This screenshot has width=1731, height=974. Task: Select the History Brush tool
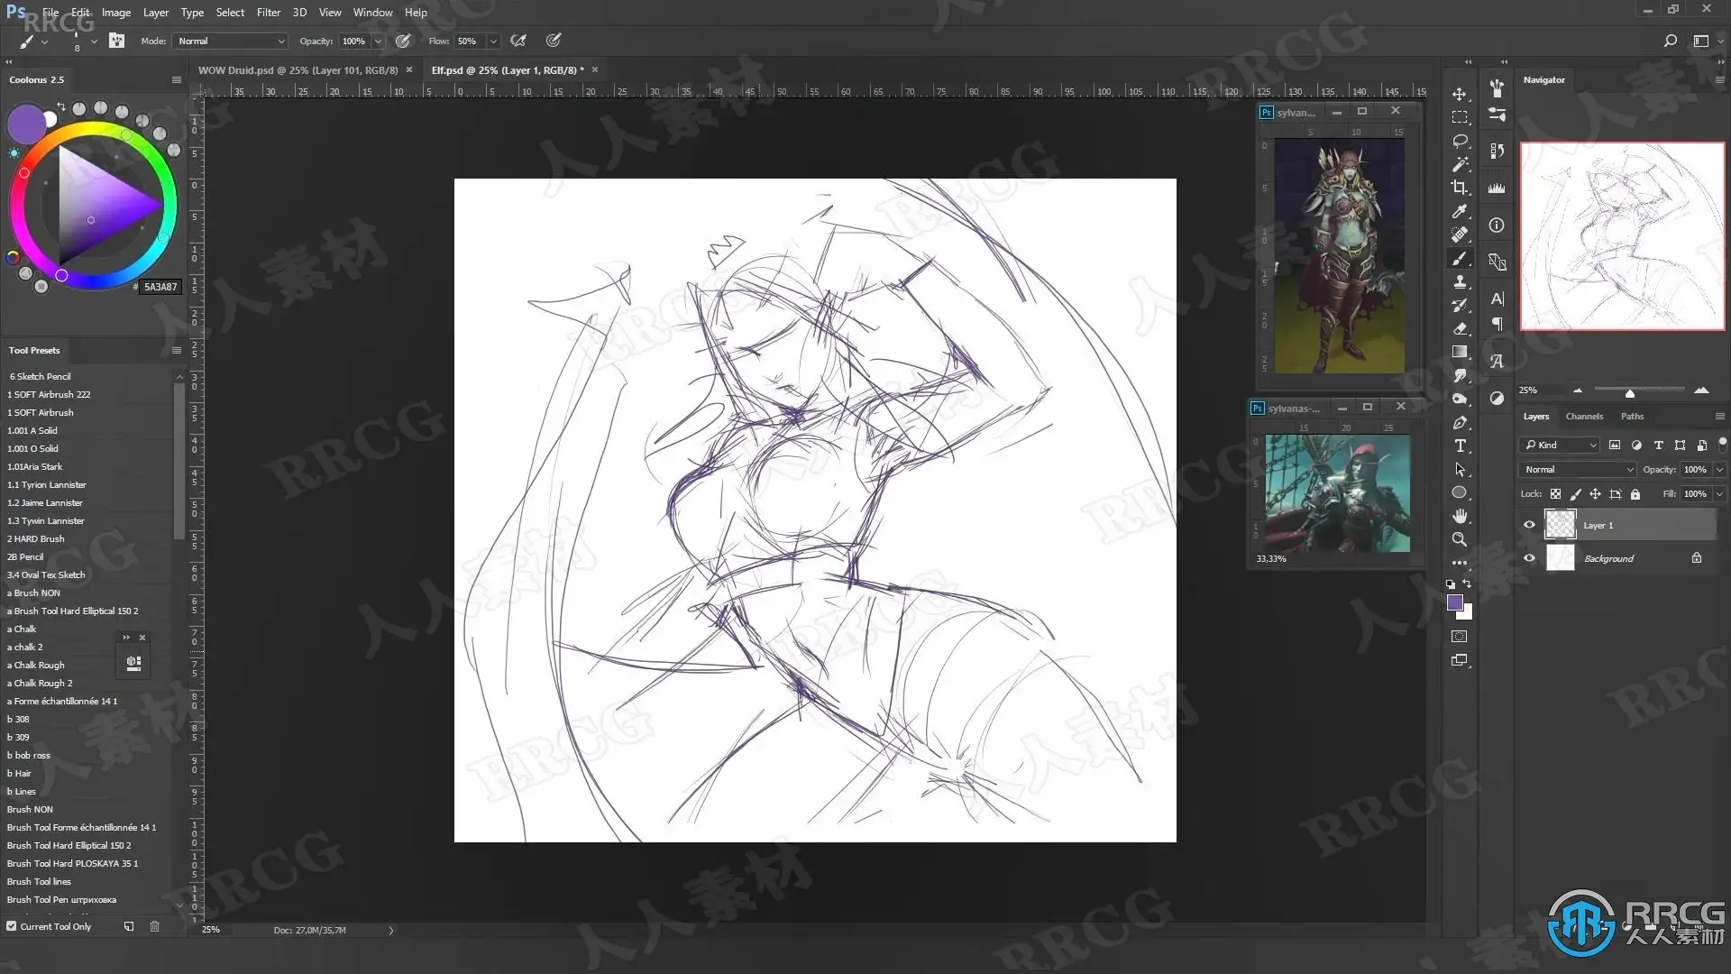(1460, 305)
